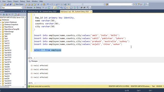Toggle the highlighted IntelliSense Enabled icon
This screenshot has width=164, height=92.
(55, 8)
